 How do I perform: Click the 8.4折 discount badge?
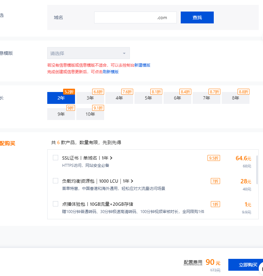point(185,92)
